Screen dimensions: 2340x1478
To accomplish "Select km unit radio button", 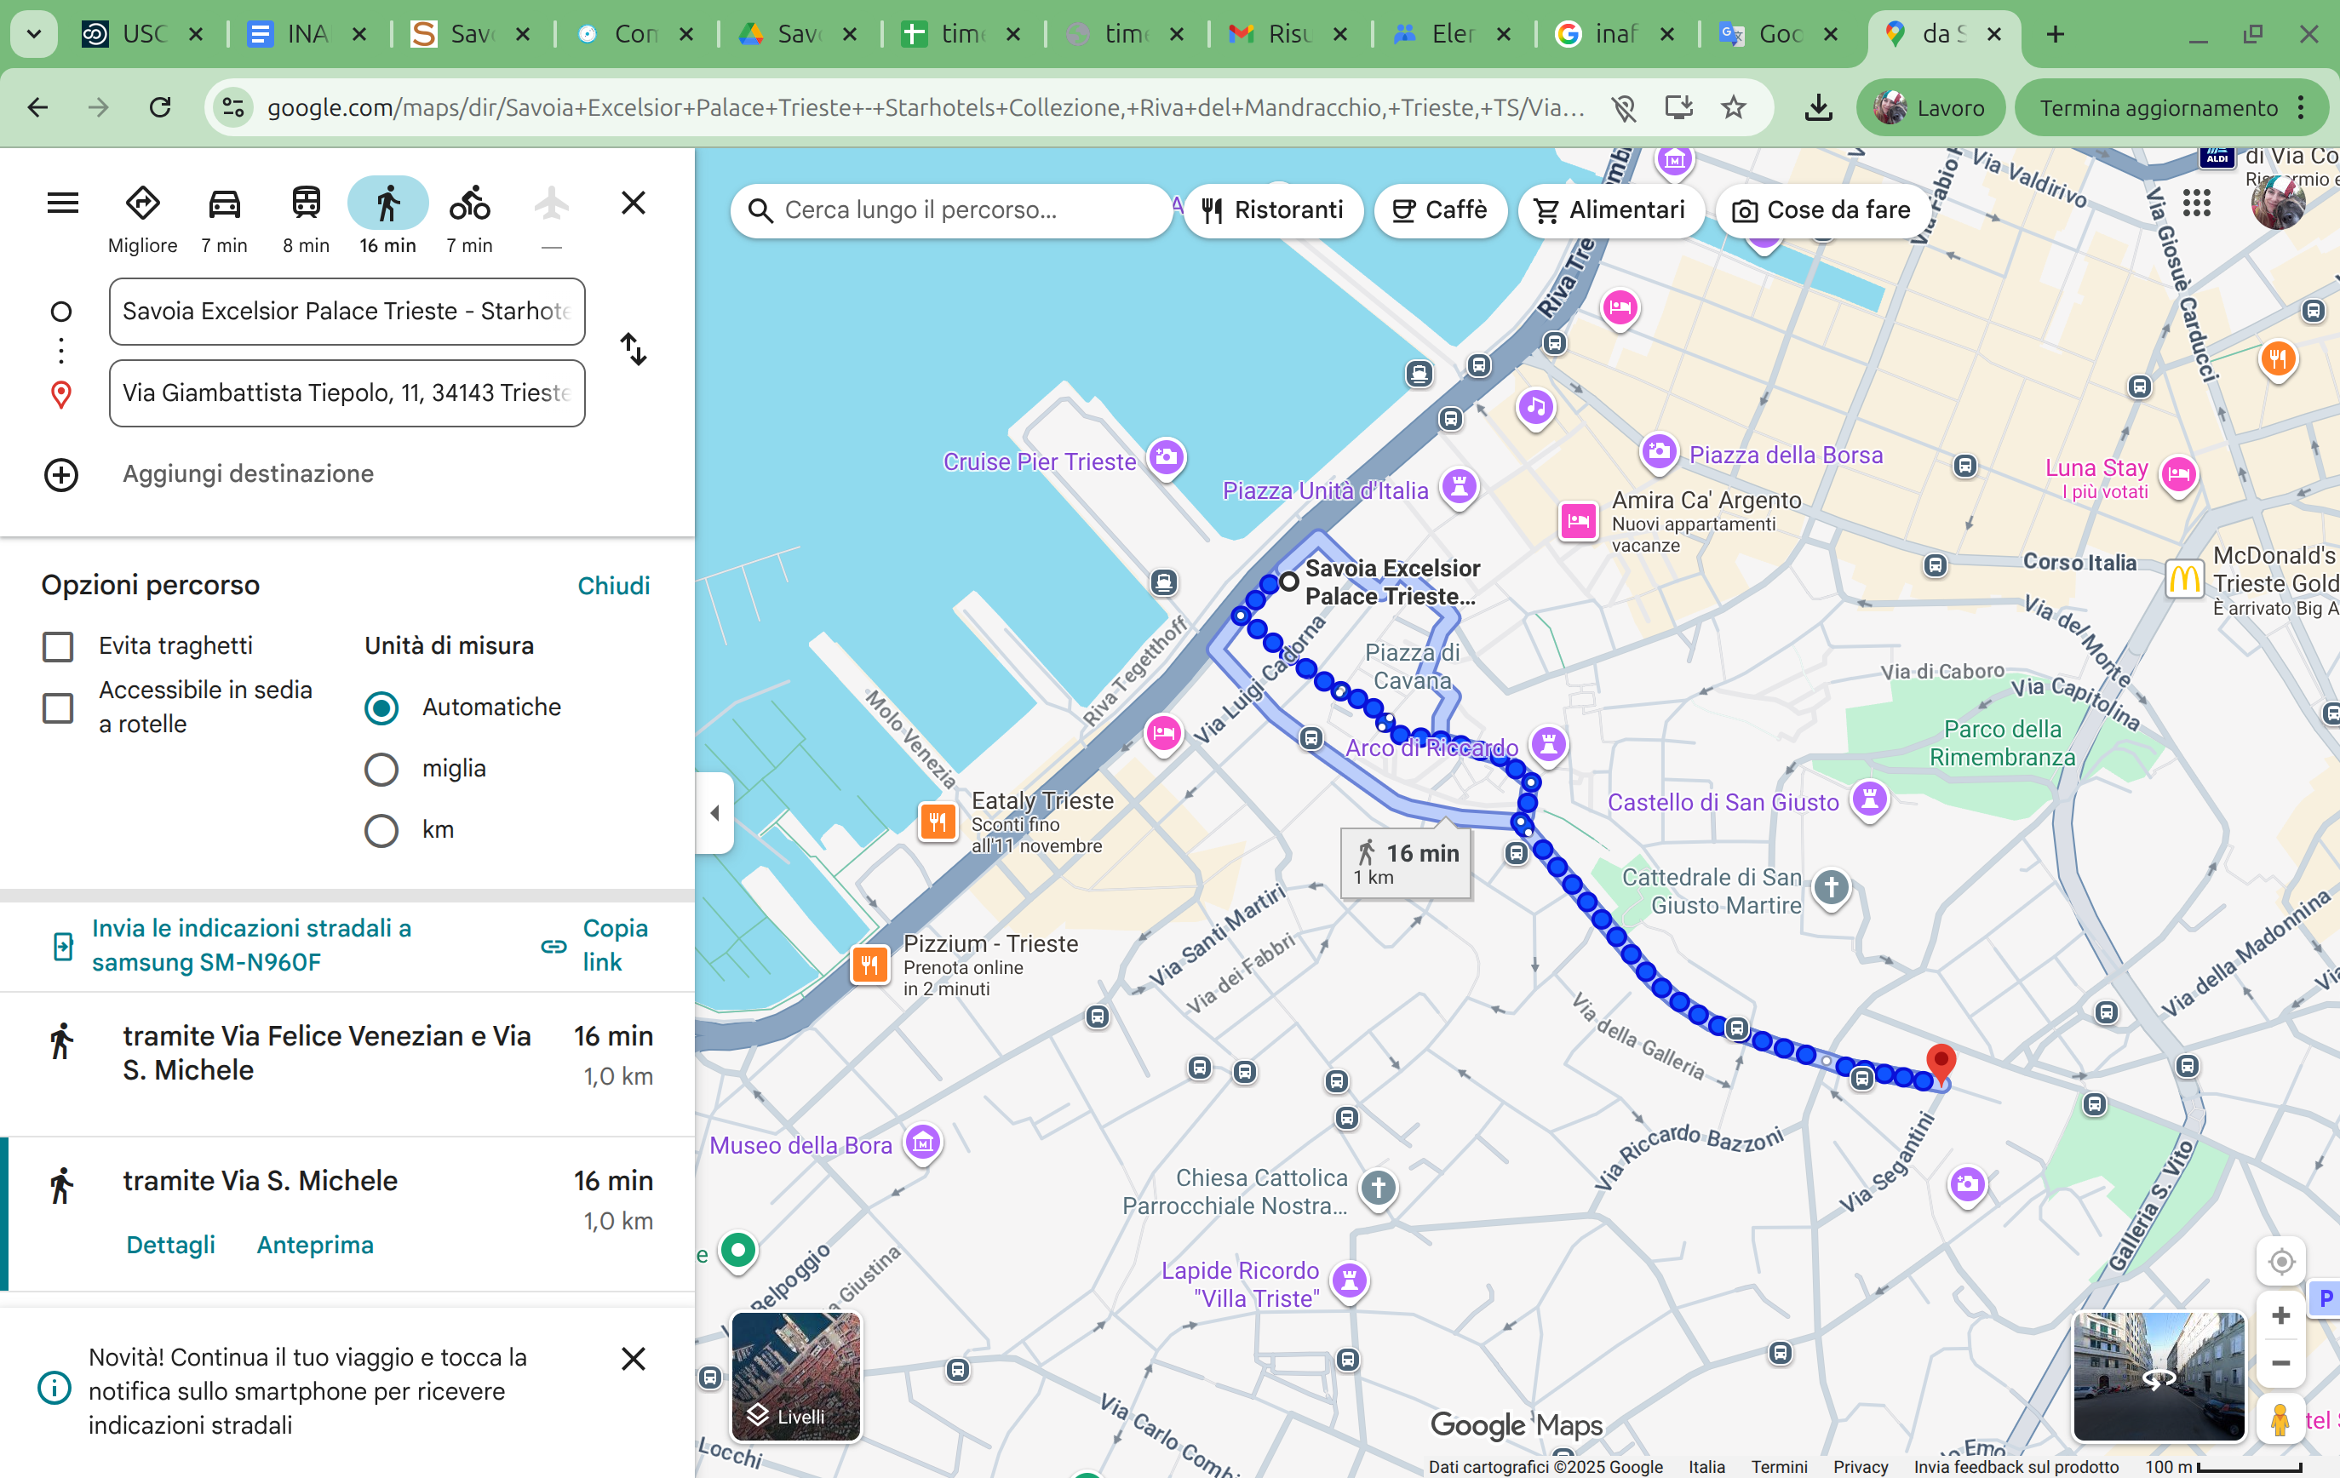I will [x=381, y=830].
